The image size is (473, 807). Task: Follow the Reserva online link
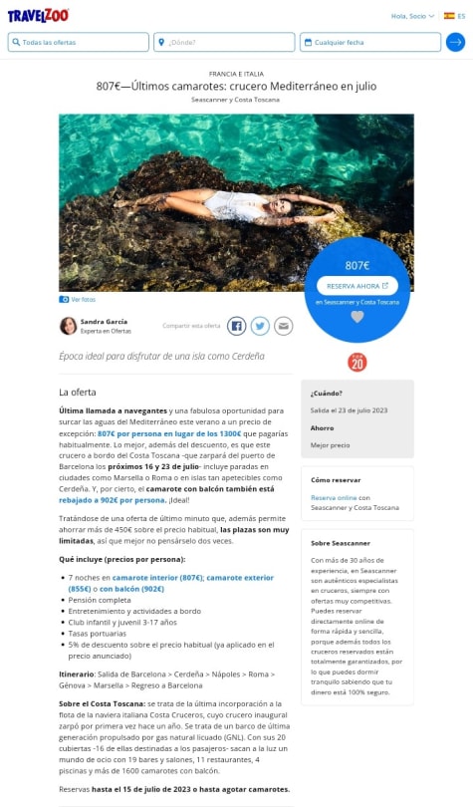pos(334,498)
